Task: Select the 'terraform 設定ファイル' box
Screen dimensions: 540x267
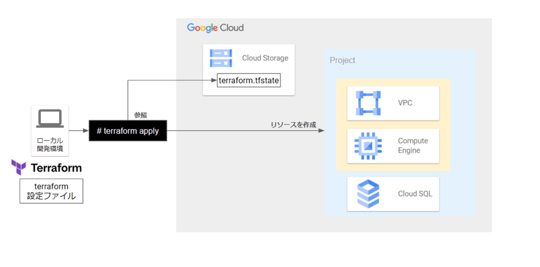Action: point(51,191)
